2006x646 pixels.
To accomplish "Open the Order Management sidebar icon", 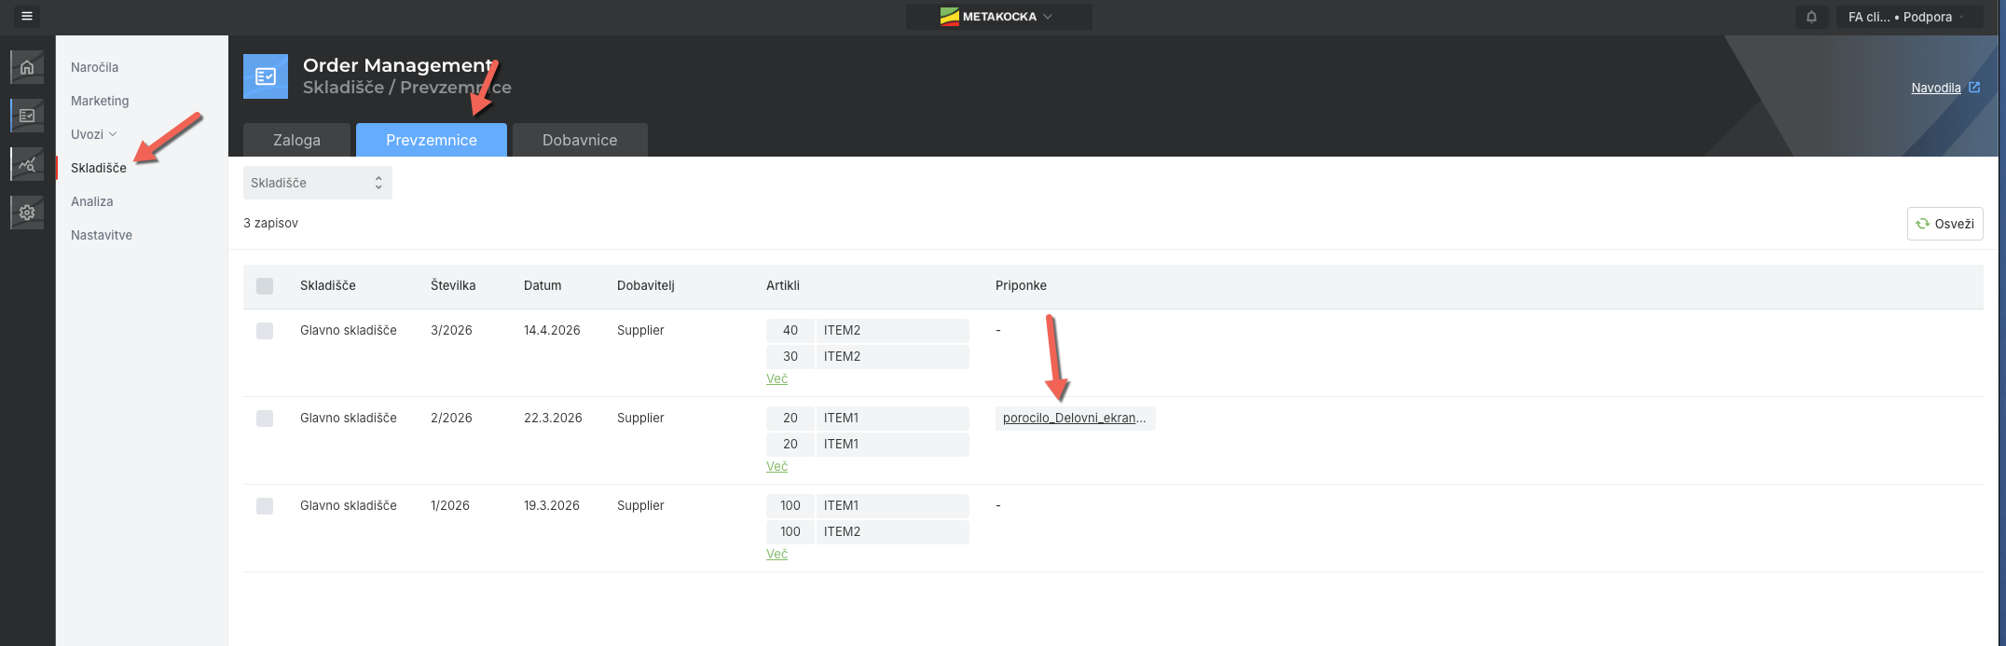I will [27, 116].
